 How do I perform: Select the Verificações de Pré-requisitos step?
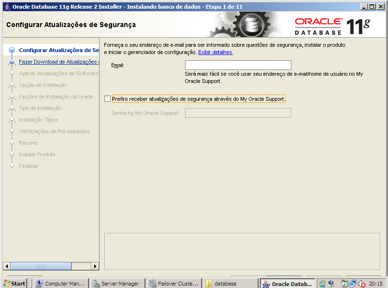[x=55, y=131]
